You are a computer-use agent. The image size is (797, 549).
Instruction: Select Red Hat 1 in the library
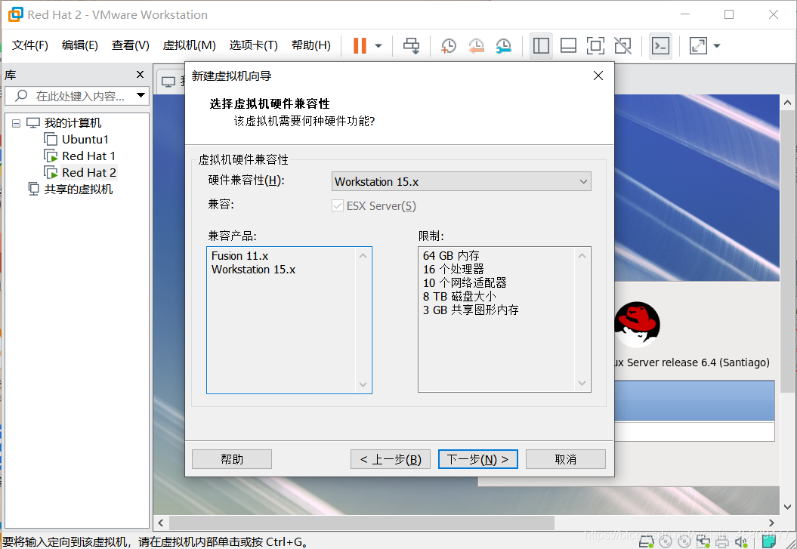tap(88, 156)
